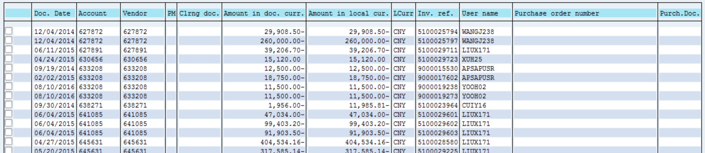Tick the checkbox for invoice 5100025794
This screenshot has width=705, height=153.
click(8, 31)
